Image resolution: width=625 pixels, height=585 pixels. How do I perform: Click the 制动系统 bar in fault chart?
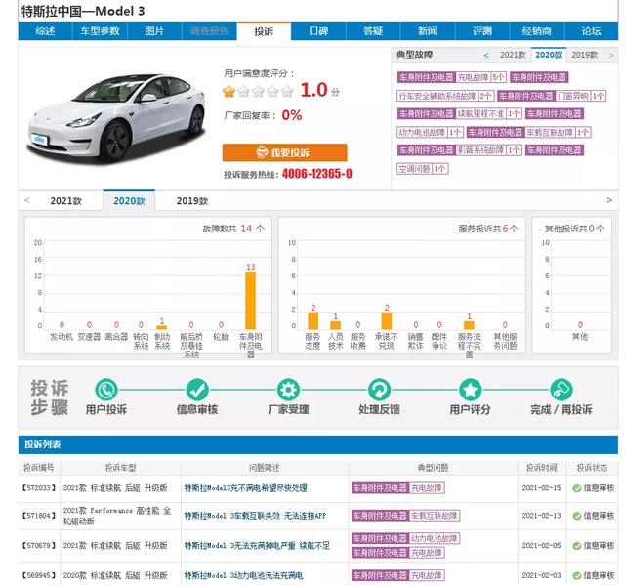point(162,327)
